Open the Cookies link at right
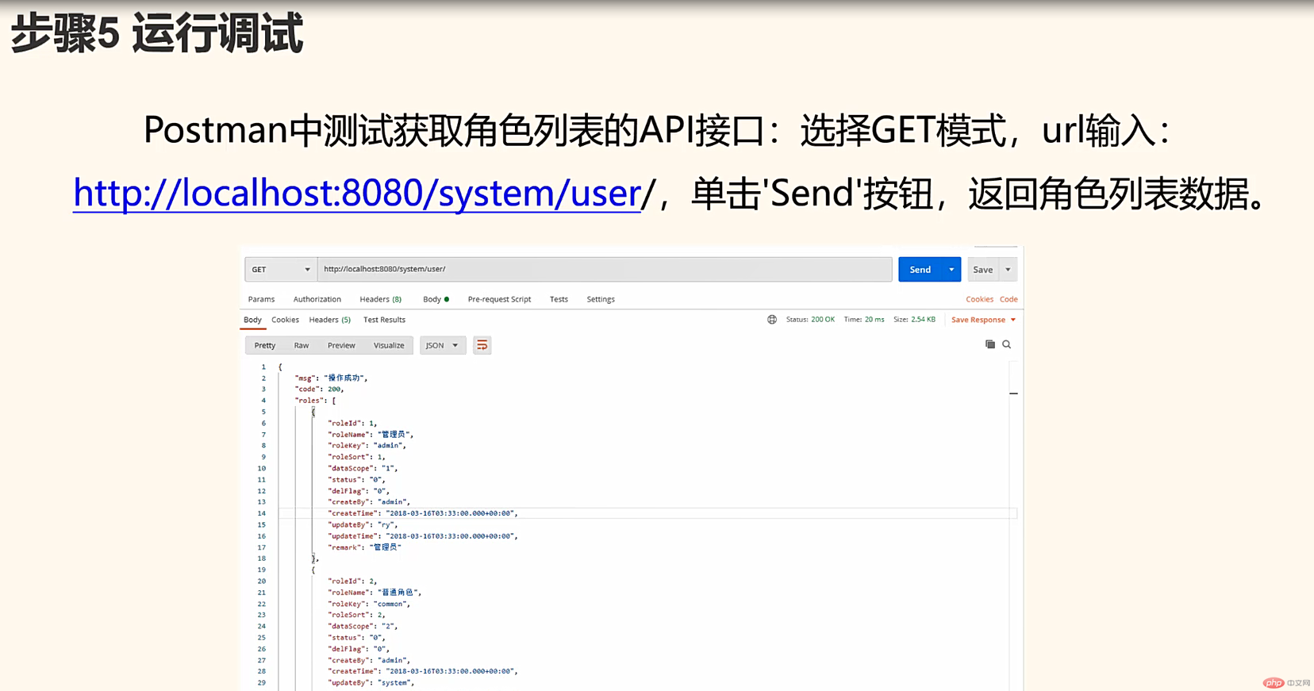Image resolution: width=1314 pixels, height=691 pixels. pos(979,299)
